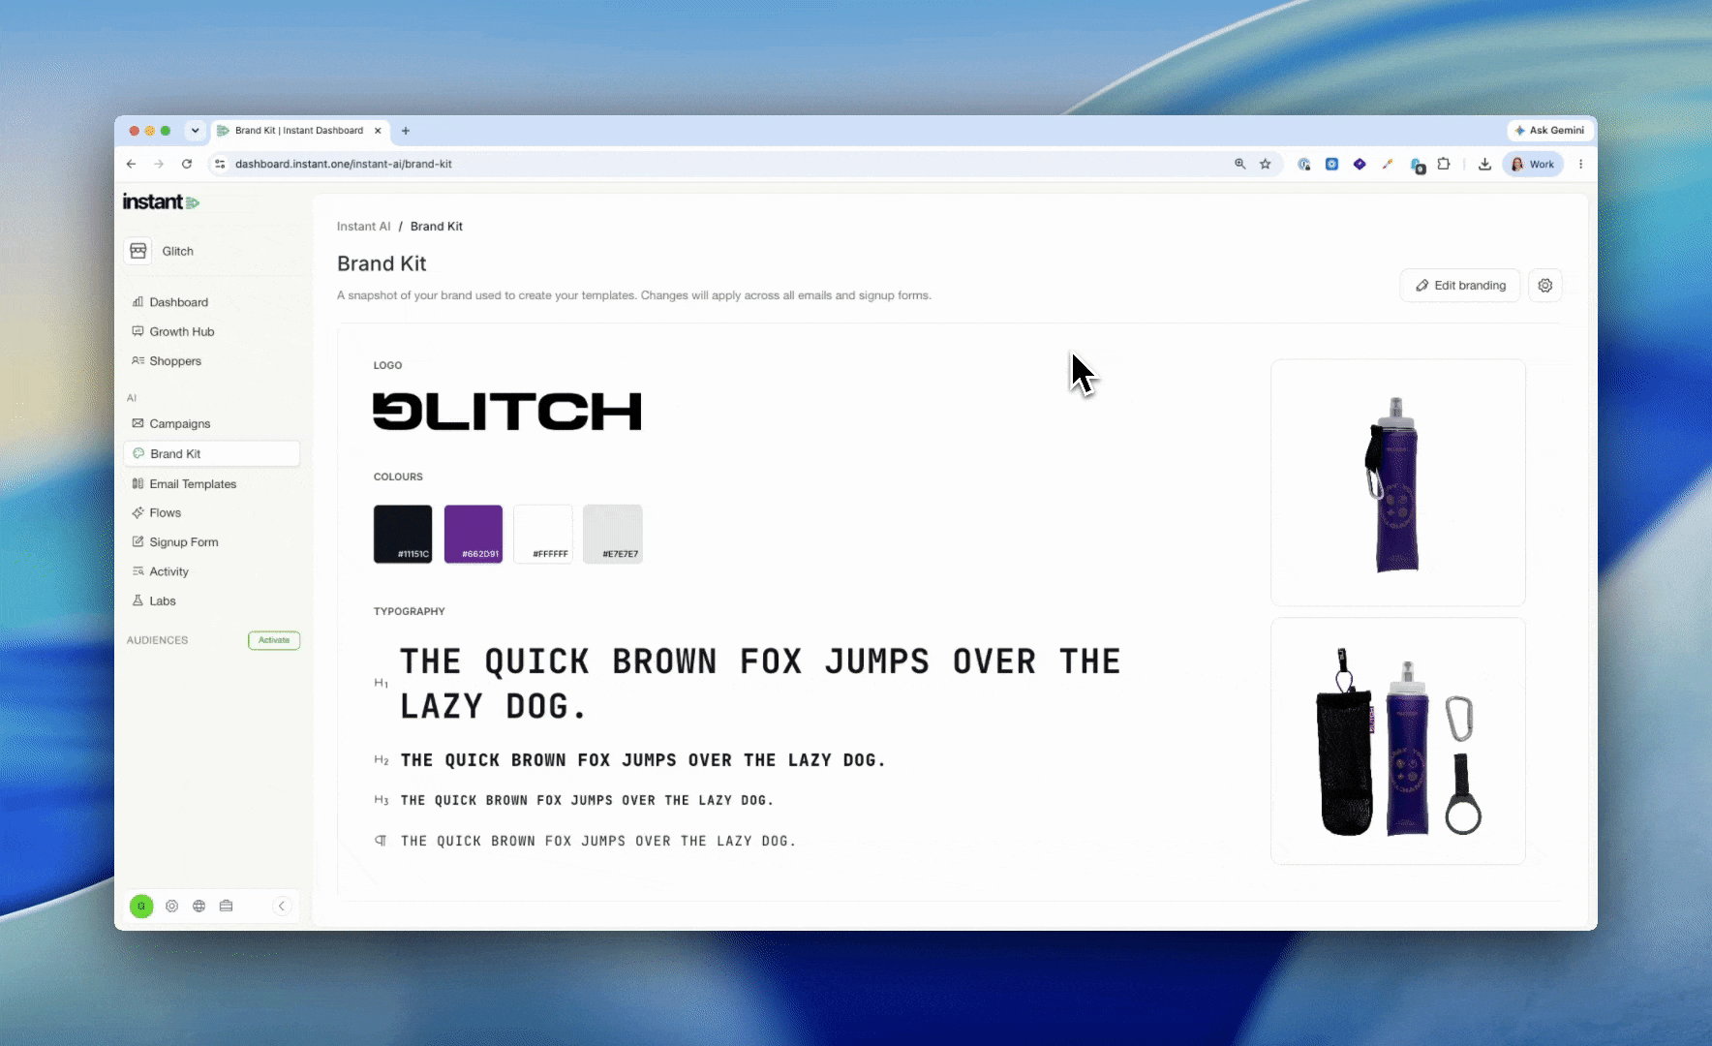Viewport: 1712px width, 1046px height.
Task: Click the briefcase icon at sidebar bottom
Action: (x=226, y=907)
